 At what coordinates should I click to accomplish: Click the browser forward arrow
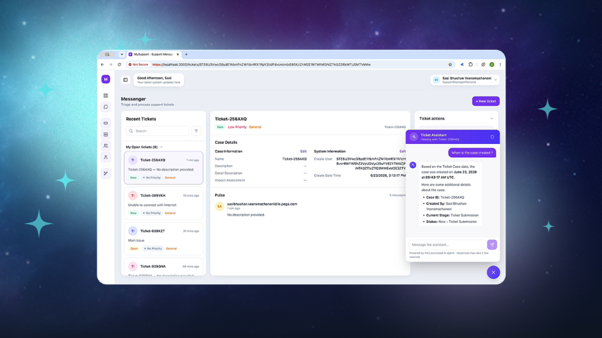coord(110,64)
